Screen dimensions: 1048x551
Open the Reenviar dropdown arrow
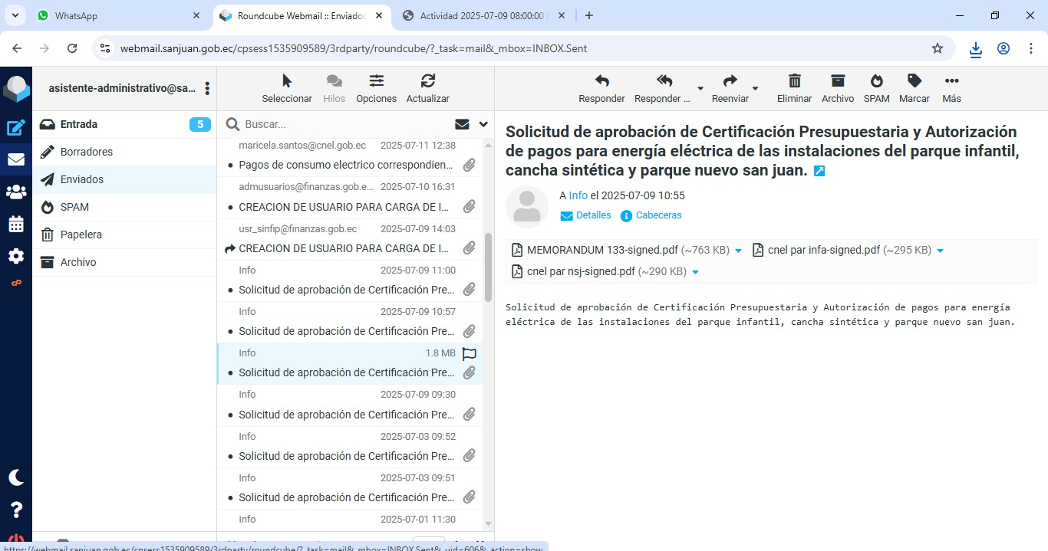(x=756, y=89)
